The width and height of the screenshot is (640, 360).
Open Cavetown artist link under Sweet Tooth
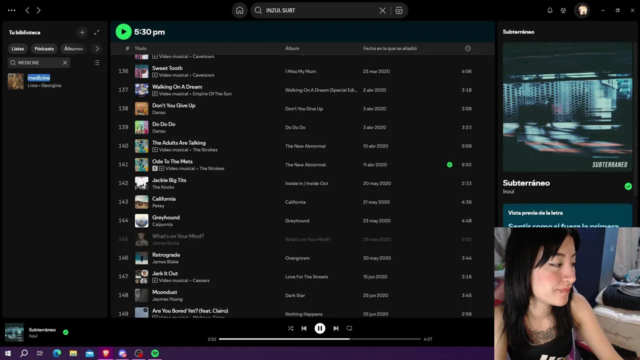point(203,75)
